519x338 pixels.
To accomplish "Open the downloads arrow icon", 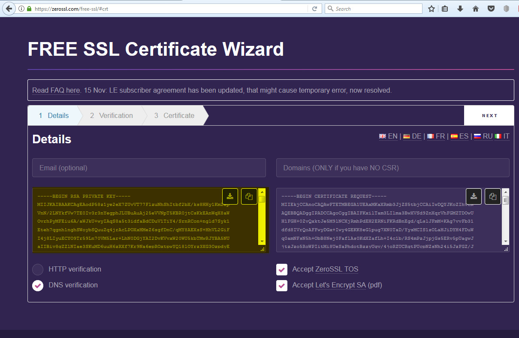I will [460, 9].
